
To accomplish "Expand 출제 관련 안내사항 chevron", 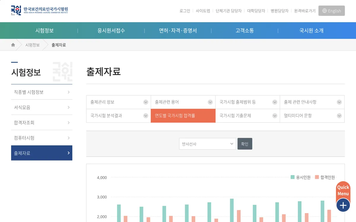I will point(339,102).
